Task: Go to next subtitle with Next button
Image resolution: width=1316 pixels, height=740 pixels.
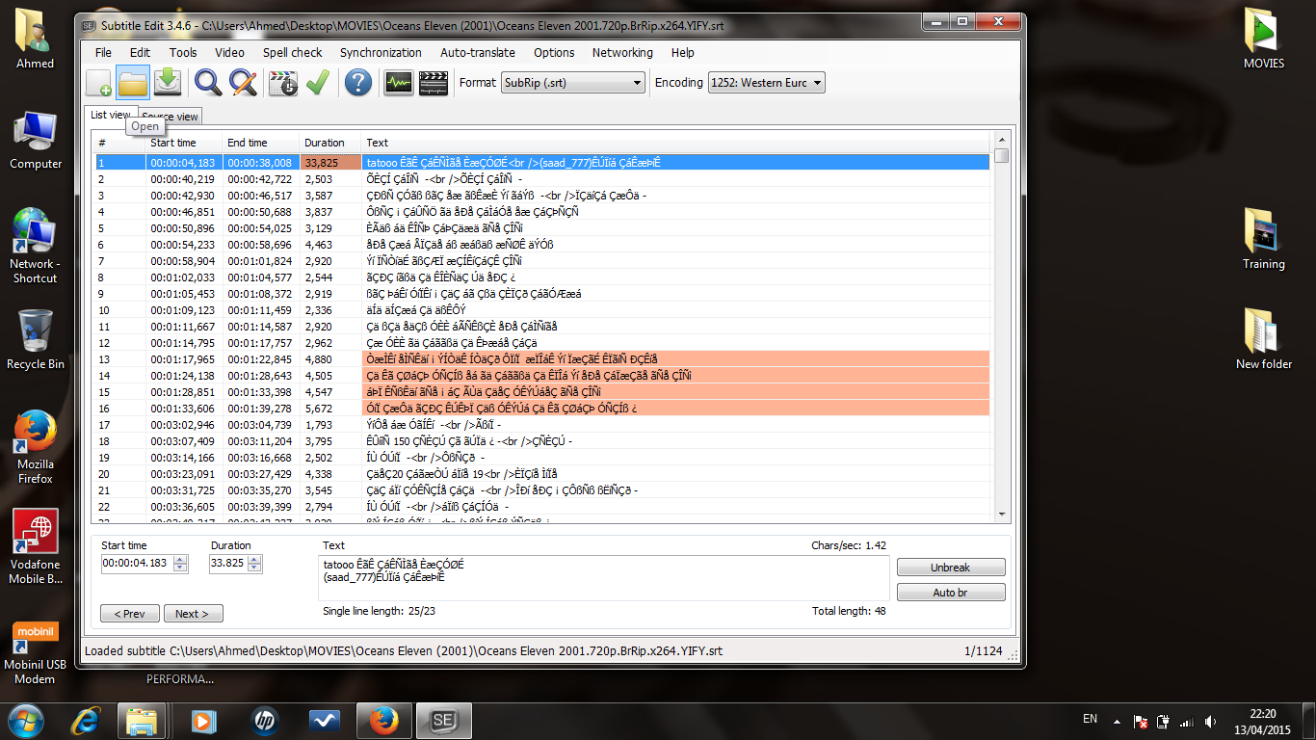Action: tap(193, 614)
